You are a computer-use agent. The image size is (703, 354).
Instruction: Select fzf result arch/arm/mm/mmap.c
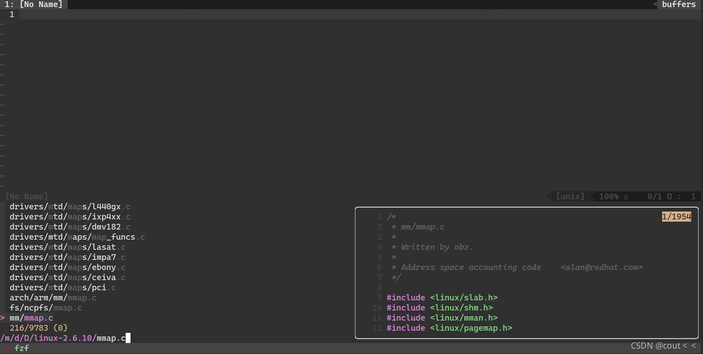53,298
